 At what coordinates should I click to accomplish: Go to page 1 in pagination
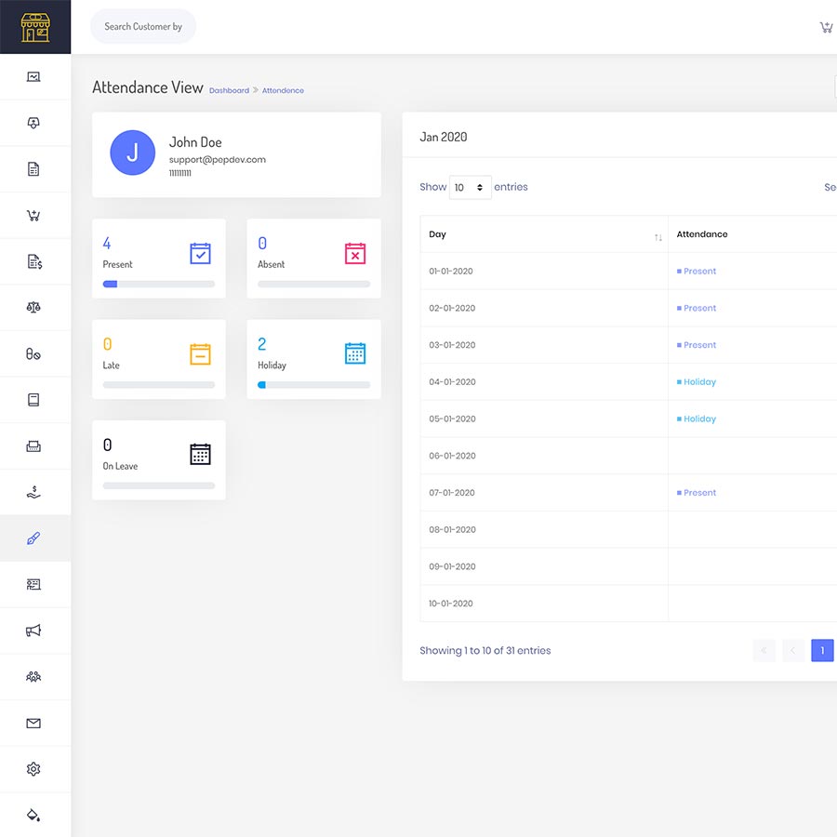tap(822, 650)
